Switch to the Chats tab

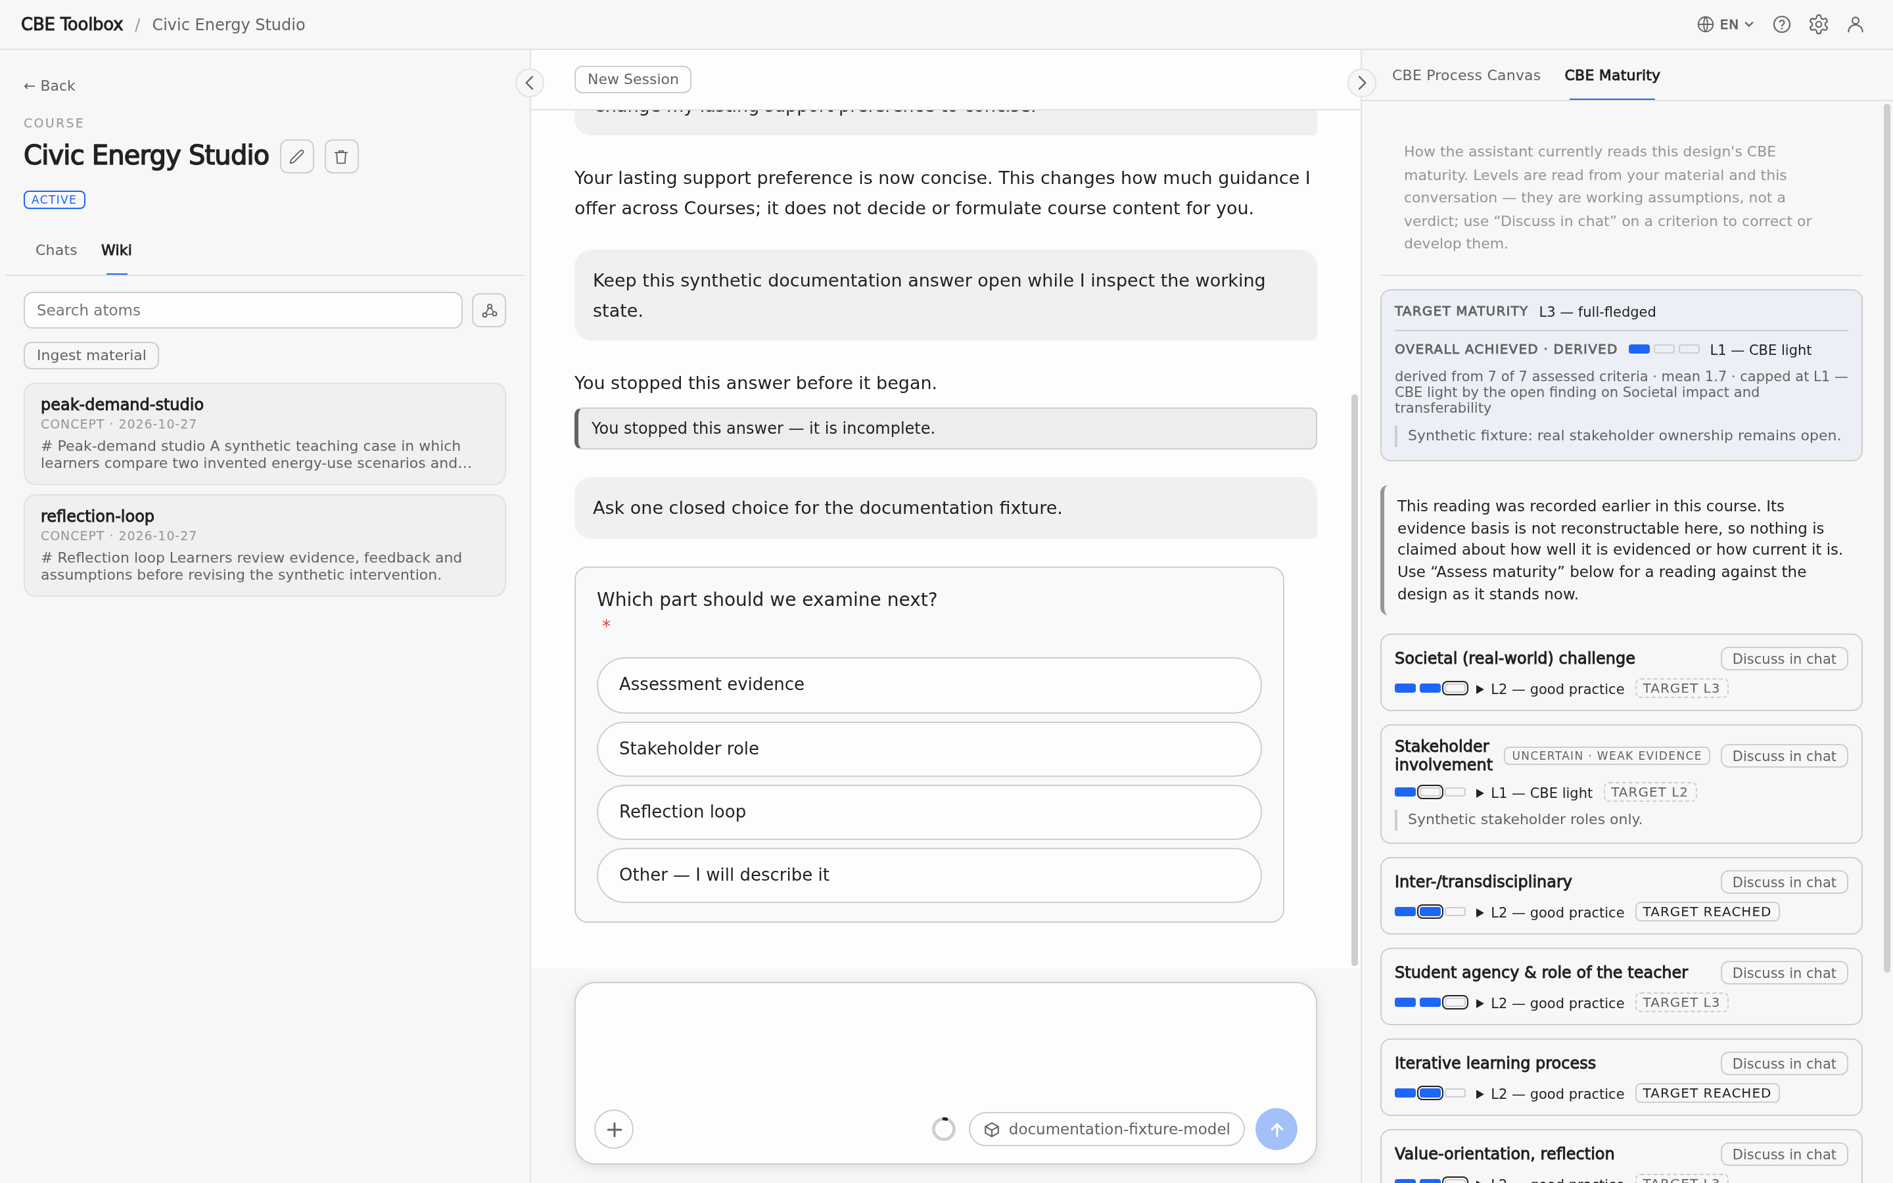[57, 250]
